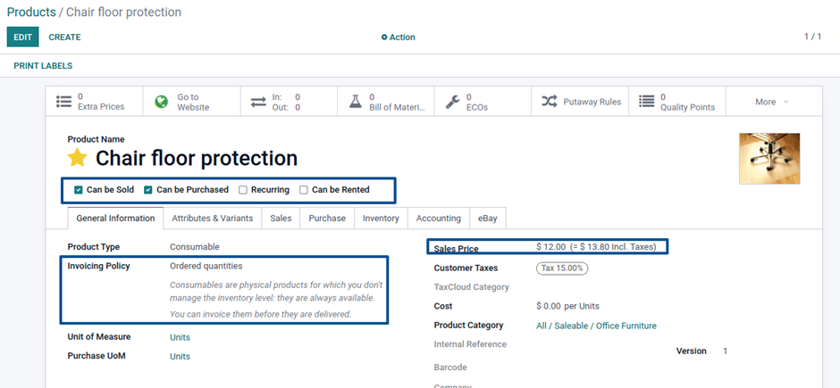
Task: Click the chair product image thumbnail
Action: (x=769, y=159)
